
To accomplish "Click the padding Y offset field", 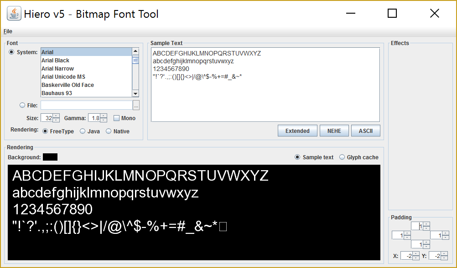I will pos(435,256).
